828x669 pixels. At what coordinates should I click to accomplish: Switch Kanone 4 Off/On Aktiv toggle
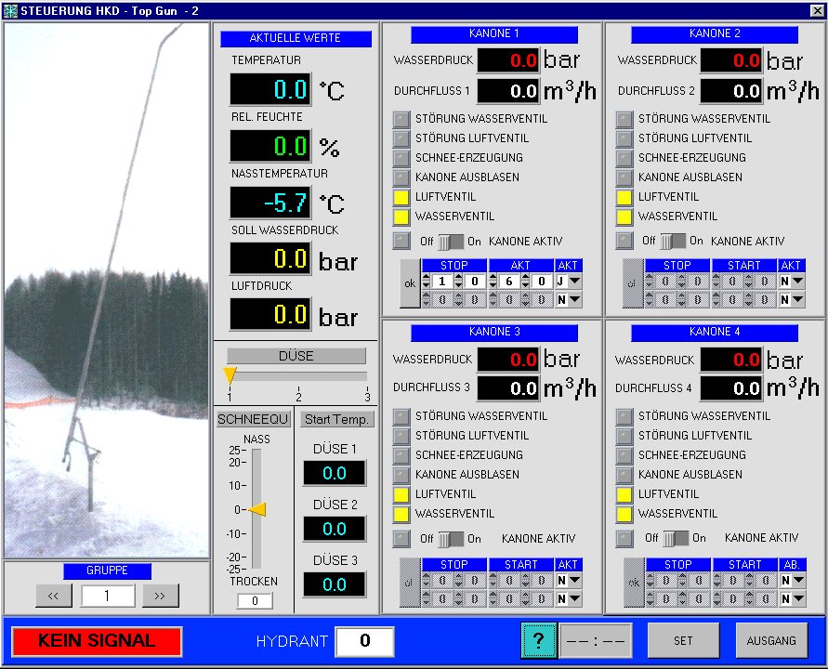[x=675, y=538]
